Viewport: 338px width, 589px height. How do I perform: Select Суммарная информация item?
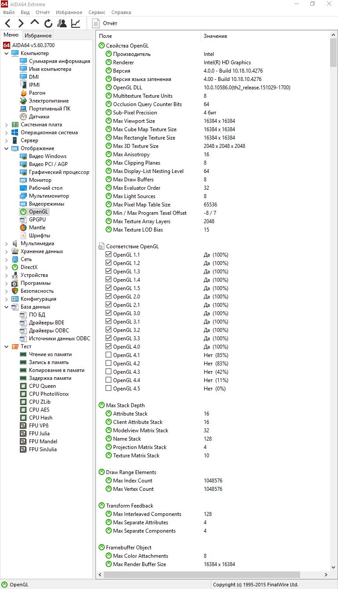click(59, 61)
